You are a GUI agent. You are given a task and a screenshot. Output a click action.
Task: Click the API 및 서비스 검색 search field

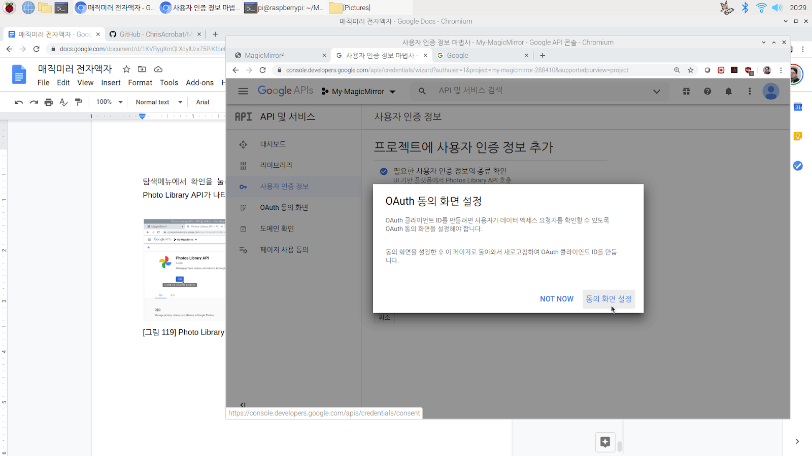click(539, 91)
